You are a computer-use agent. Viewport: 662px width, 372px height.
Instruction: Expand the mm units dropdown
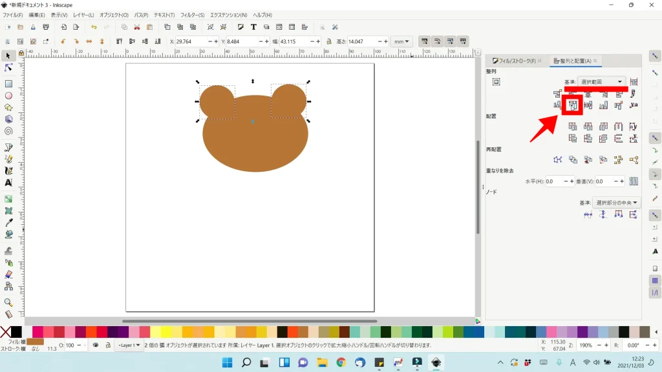pyautogui.click(x=402, y=41)
